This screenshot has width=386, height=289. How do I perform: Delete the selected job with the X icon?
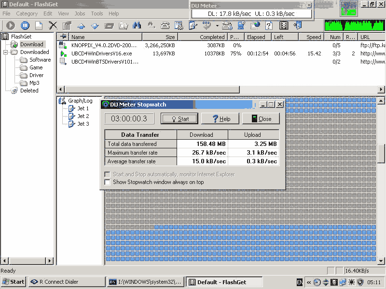(x=53, y=26)
